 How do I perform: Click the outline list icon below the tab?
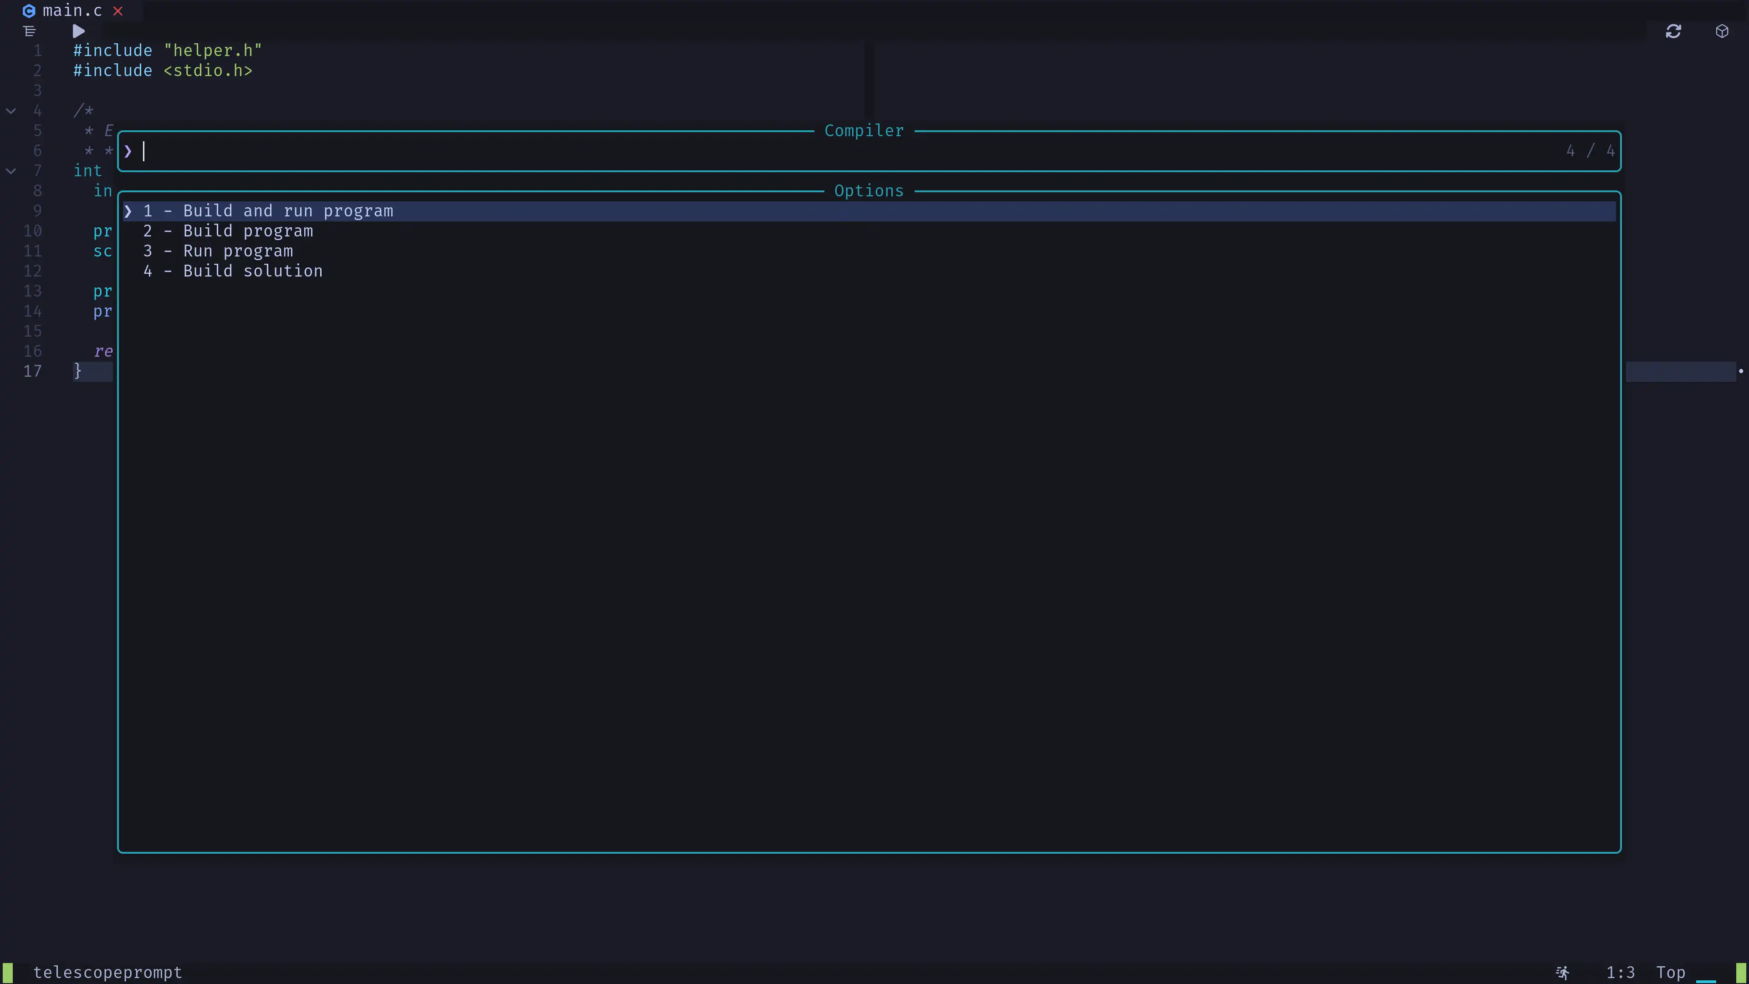pyautogui.click(x=29, y=31)
